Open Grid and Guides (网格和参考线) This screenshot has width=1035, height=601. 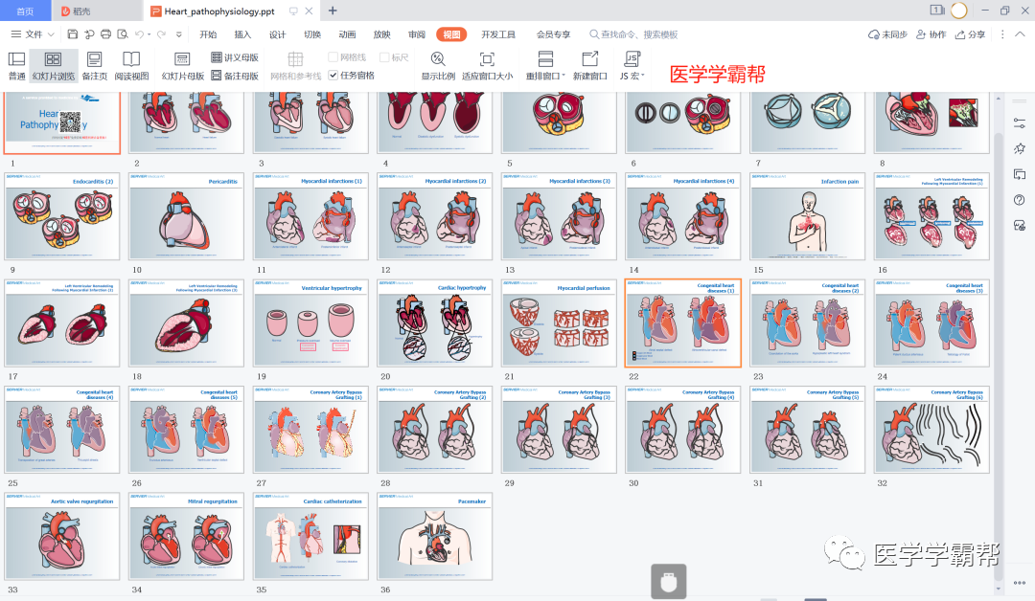pos(295,66)
